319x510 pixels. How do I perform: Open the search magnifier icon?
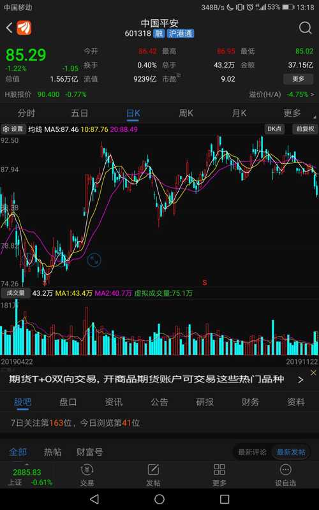click(305, 28)
